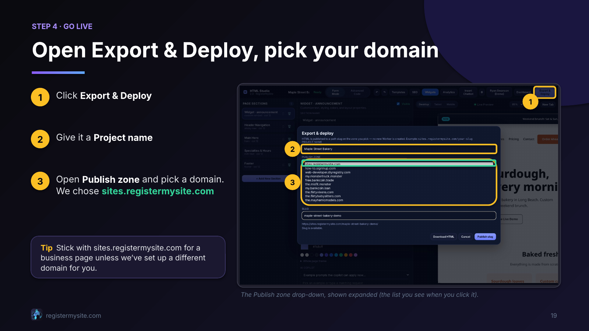Select the.mayhemicmodels.com zone option
This screenshot has width=589, height=331.
(x=399, y=200)
